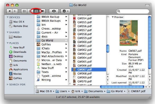Go forward with the right arrow button

15,11
